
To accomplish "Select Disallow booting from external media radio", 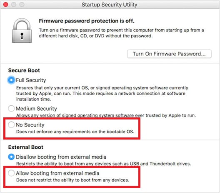I will coord(11,157).
